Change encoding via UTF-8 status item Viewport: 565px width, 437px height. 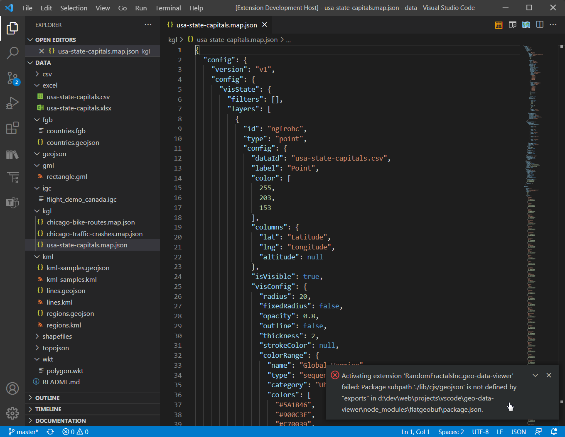pos(480,432)
